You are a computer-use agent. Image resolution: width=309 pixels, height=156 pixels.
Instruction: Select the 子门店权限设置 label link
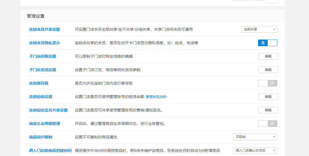42,56
